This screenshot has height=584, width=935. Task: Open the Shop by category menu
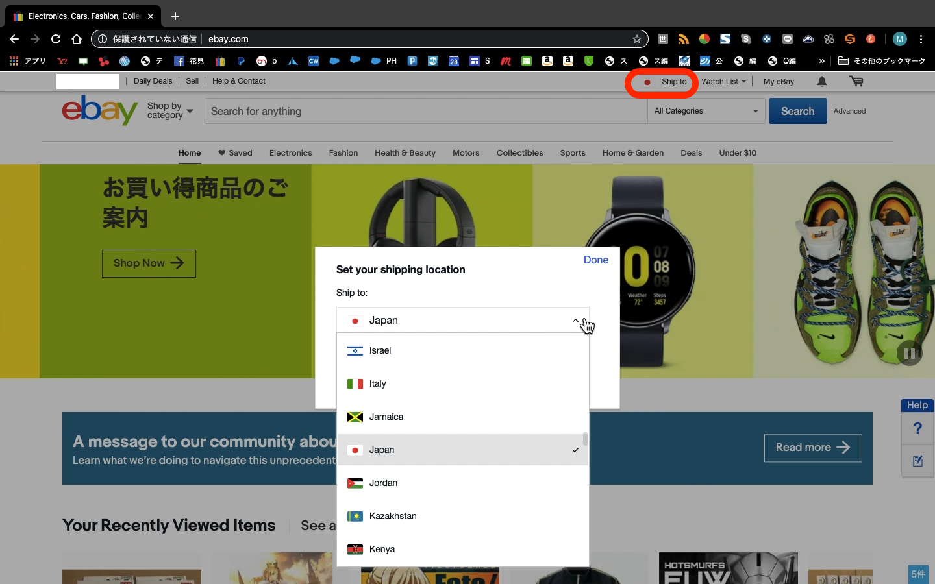tap(170, 111)
